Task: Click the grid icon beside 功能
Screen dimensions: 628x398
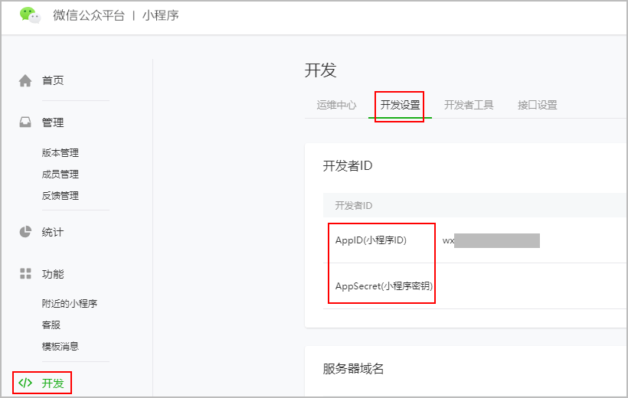Action: (25, 274)
